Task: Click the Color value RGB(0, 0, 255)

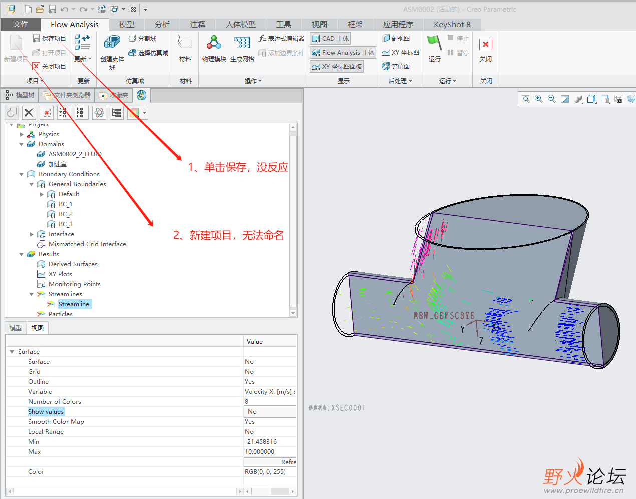Action: (x=265, y=472)
